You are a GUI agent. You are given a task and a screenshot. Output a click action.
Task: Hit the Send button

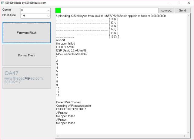(182, 10)
